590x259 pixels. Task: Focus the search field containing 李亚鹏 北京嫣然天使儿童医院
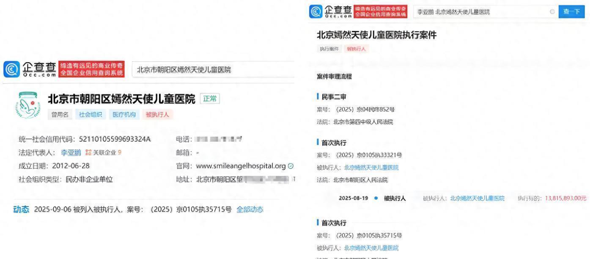click(485, 12)
